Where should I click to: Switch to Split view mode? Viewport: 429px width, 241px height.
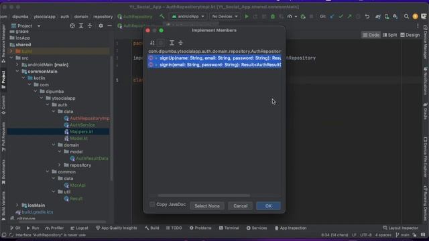[x=389, y=35]
